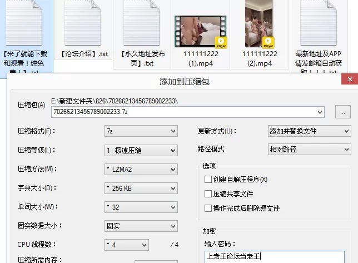Click the 压缩等级(L): label

point(36,150)
